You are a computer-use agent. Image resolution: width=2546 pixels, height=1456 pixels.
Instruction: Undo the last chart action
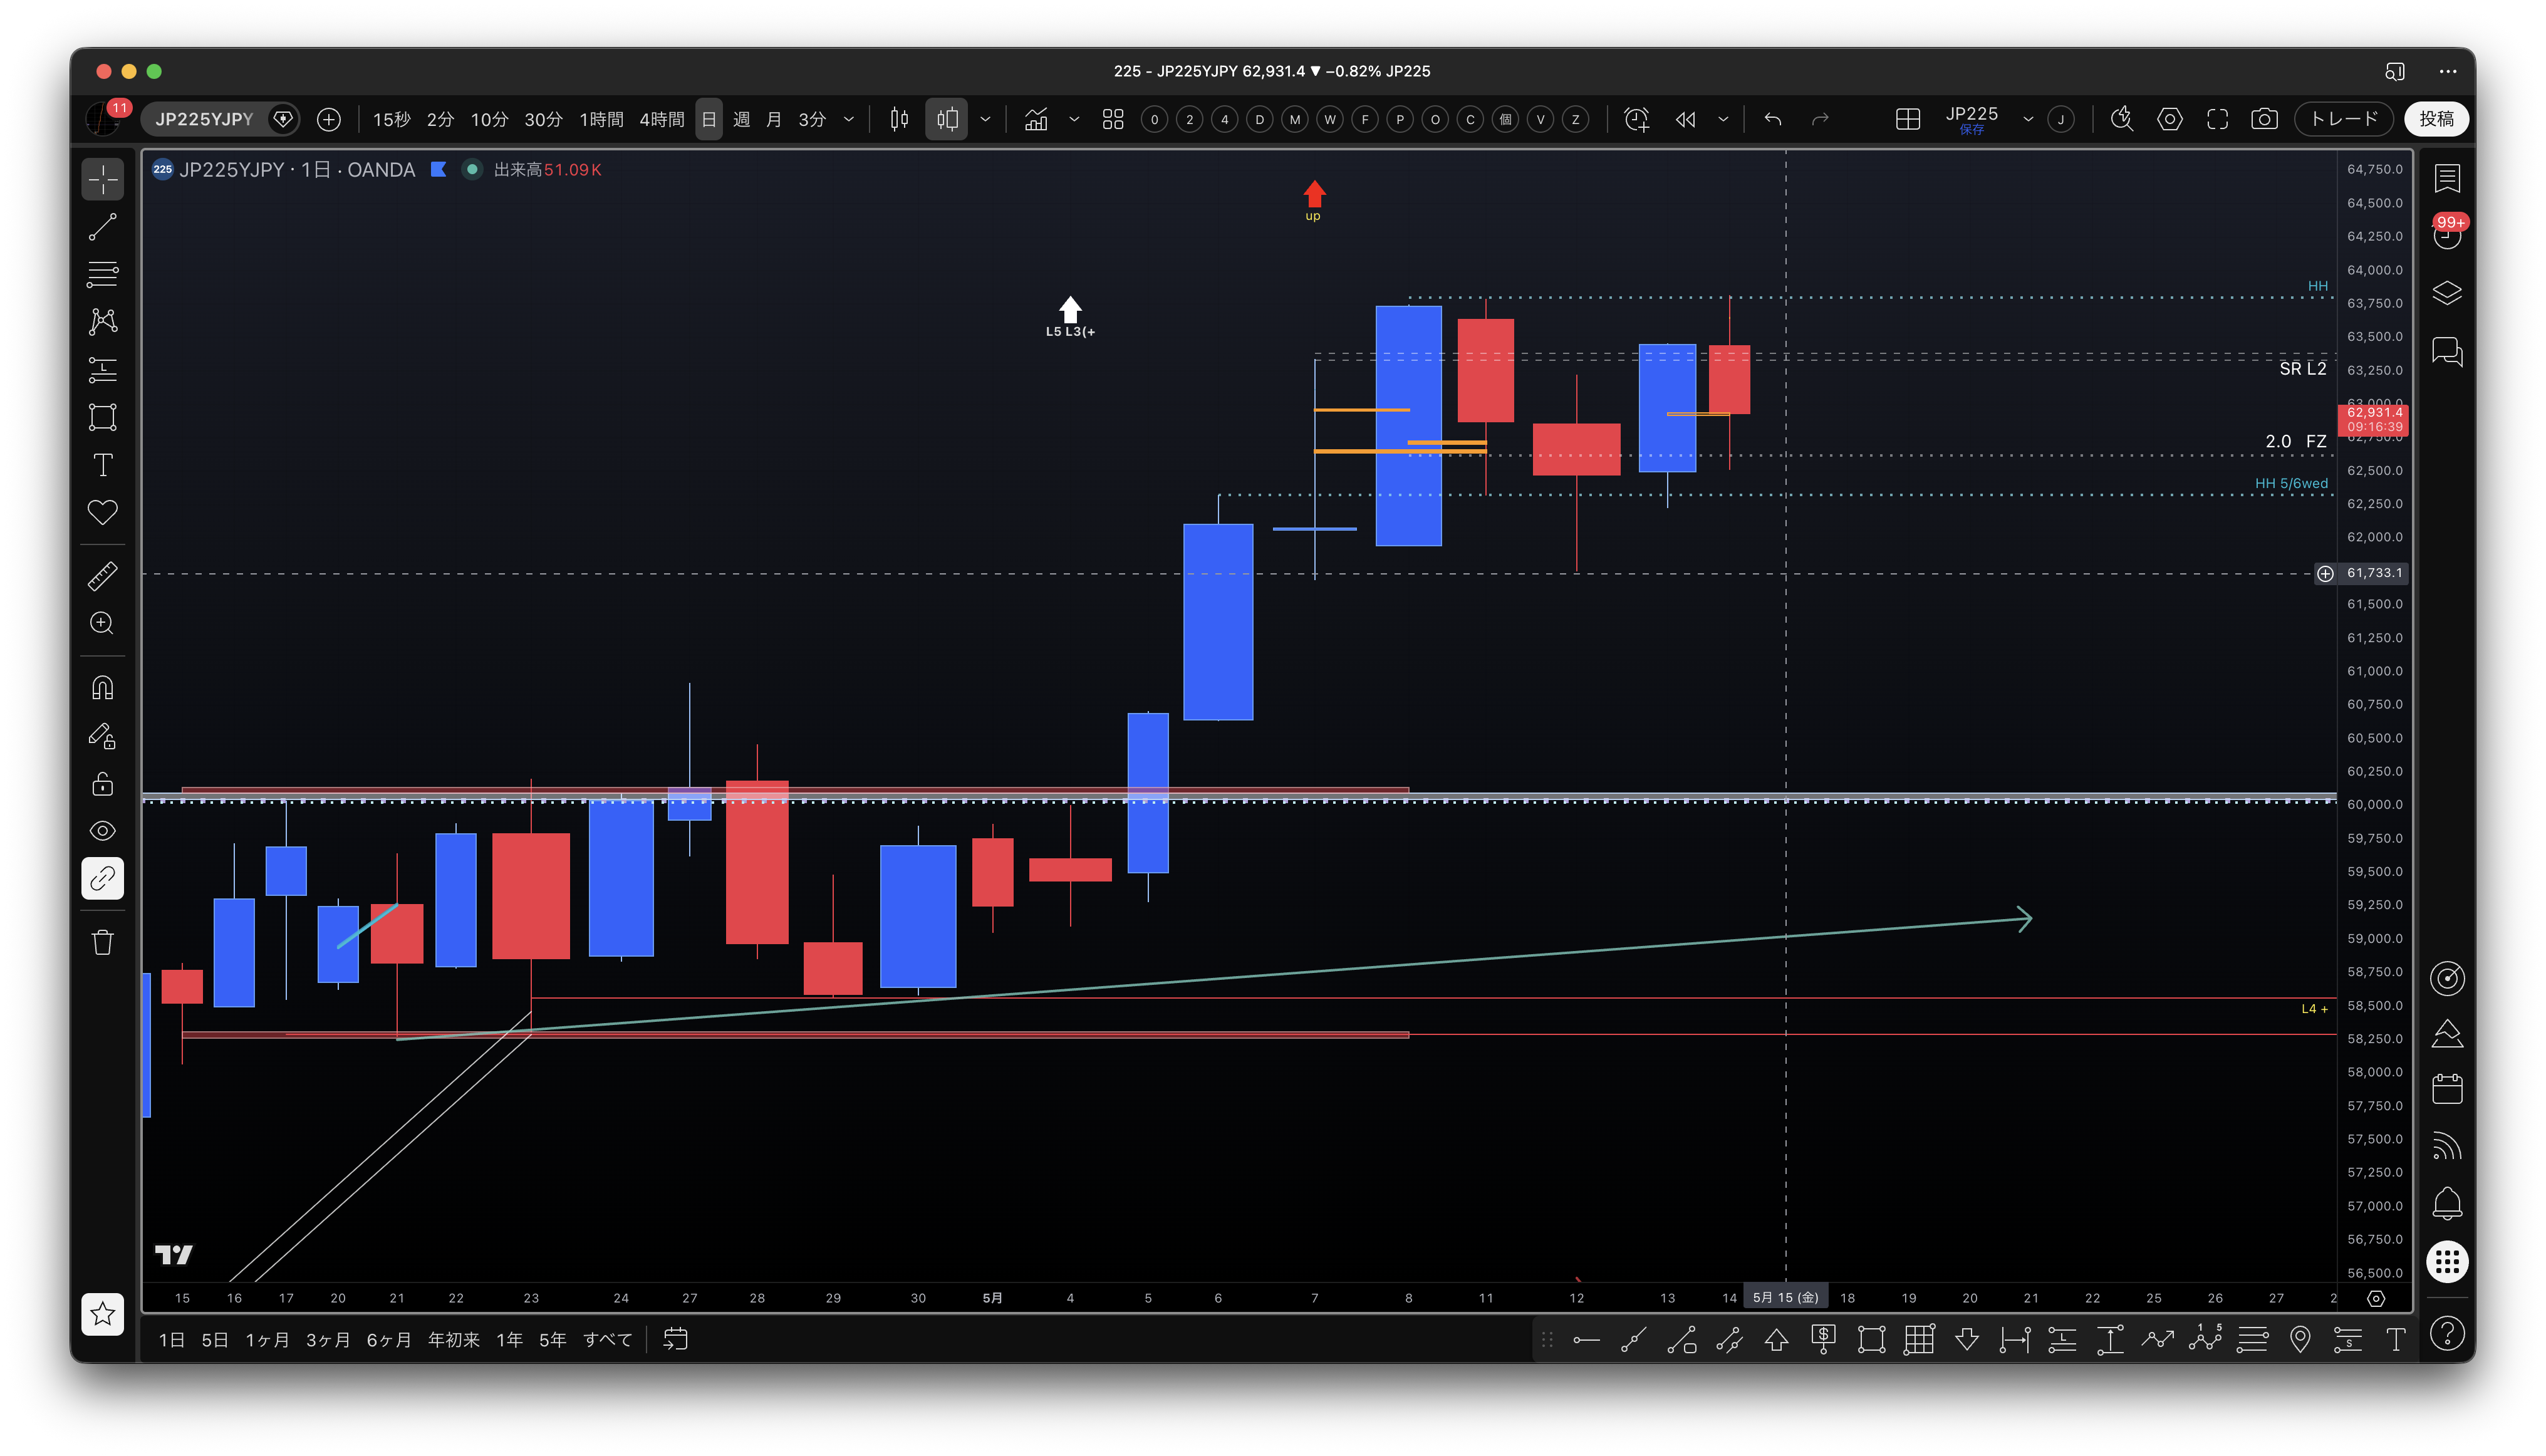click(x=1773, y=120)
